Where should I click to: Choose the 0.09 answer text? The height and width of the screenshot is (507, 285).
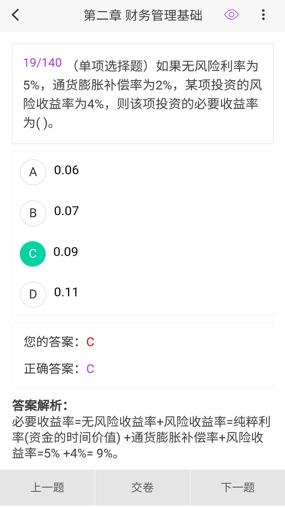[66, 252]
